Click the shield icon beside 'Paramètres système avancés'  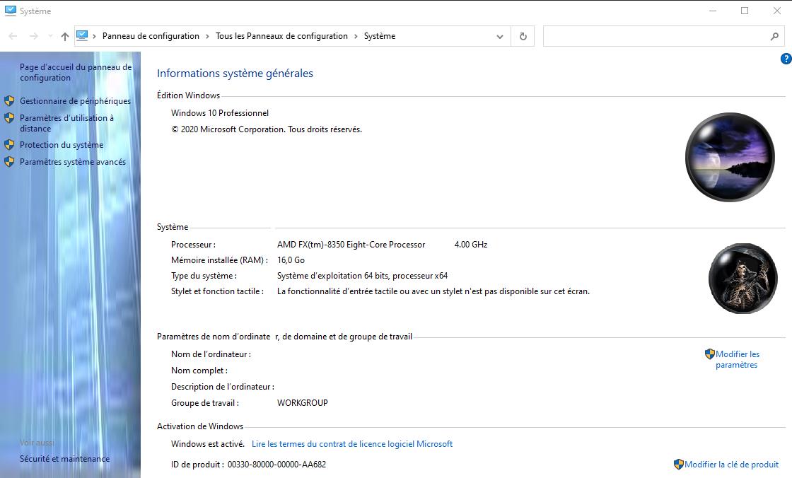(x=9, y=162)
